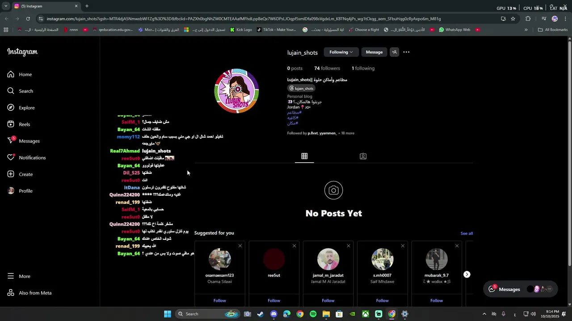Open the Chrome apps grid in bookmarks bar
Screen dimensions: 572x321
point(6,30)
